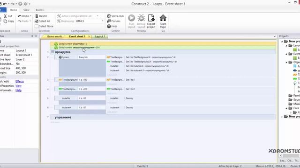Switch to the Lay... bottom tab in Projects
The height and width of the screenshot is (168, 300).
(283, 161)
